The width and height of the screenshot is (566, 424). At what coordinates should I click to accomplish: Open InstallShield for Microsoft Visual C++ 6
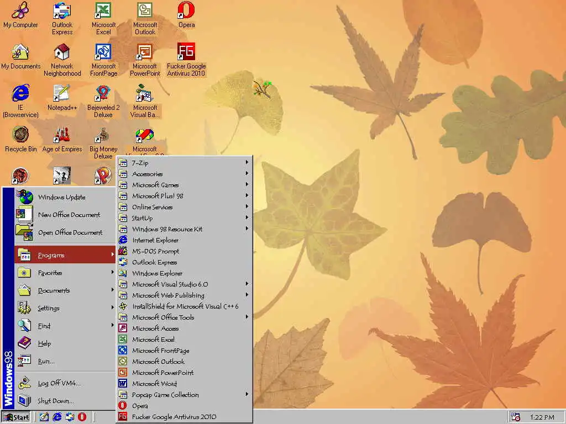click(184, 306)
